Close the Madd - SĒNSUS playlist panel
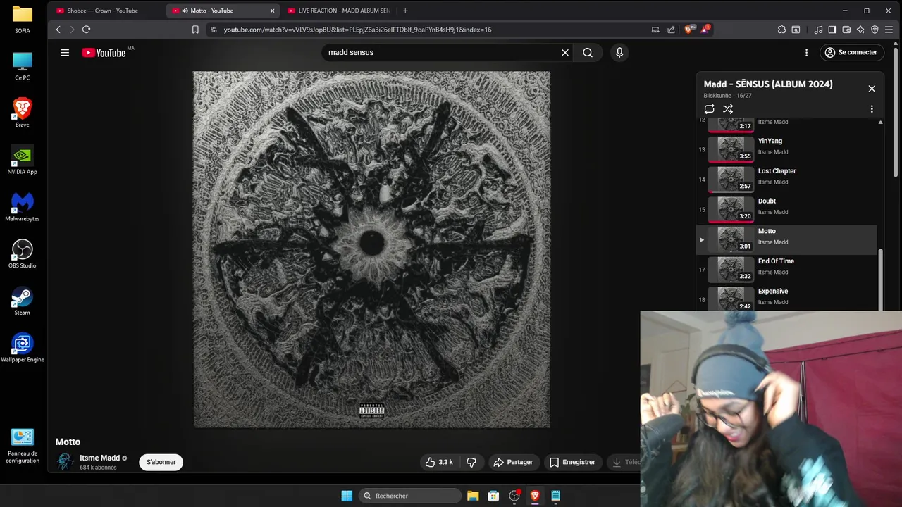 click(872, 89)
